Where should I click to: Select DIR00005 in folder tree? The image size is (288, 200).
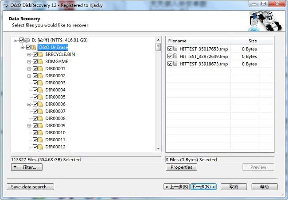(x=55, y=97)
